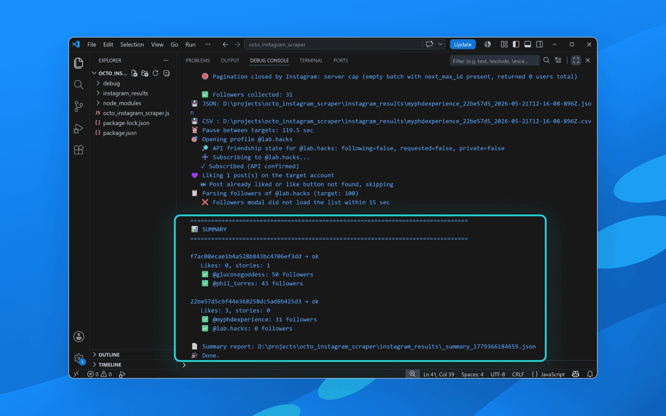
Task: Open the Go menu
Action: pos(174,44)
